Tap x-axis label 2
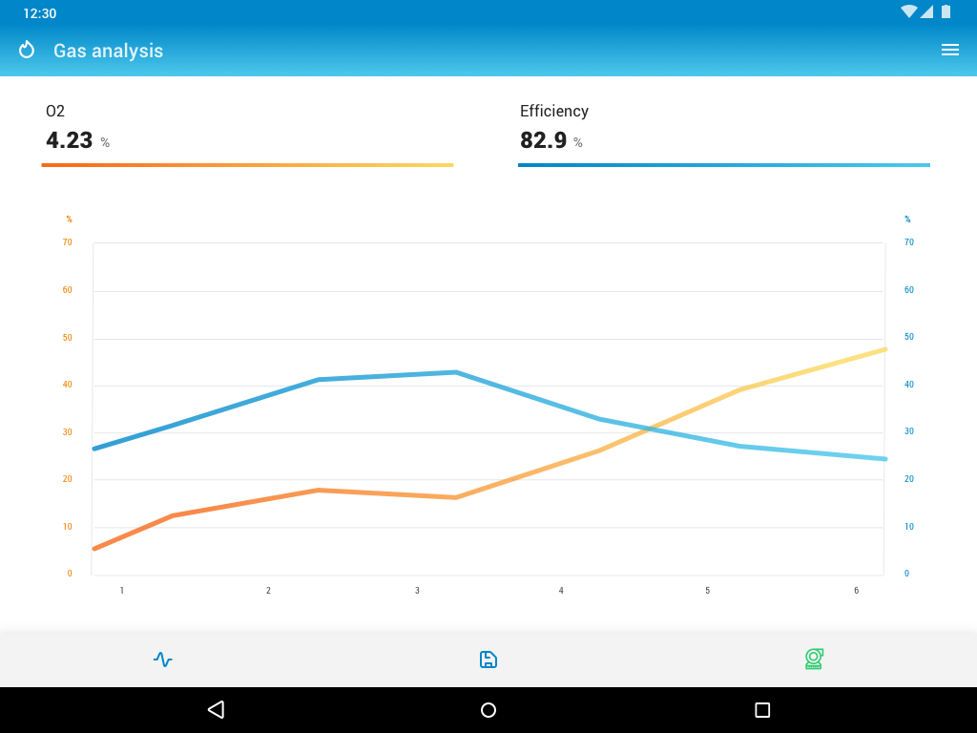Image resolution: width=977 pixels, height=733 pixels. click(x=268, y=590)
